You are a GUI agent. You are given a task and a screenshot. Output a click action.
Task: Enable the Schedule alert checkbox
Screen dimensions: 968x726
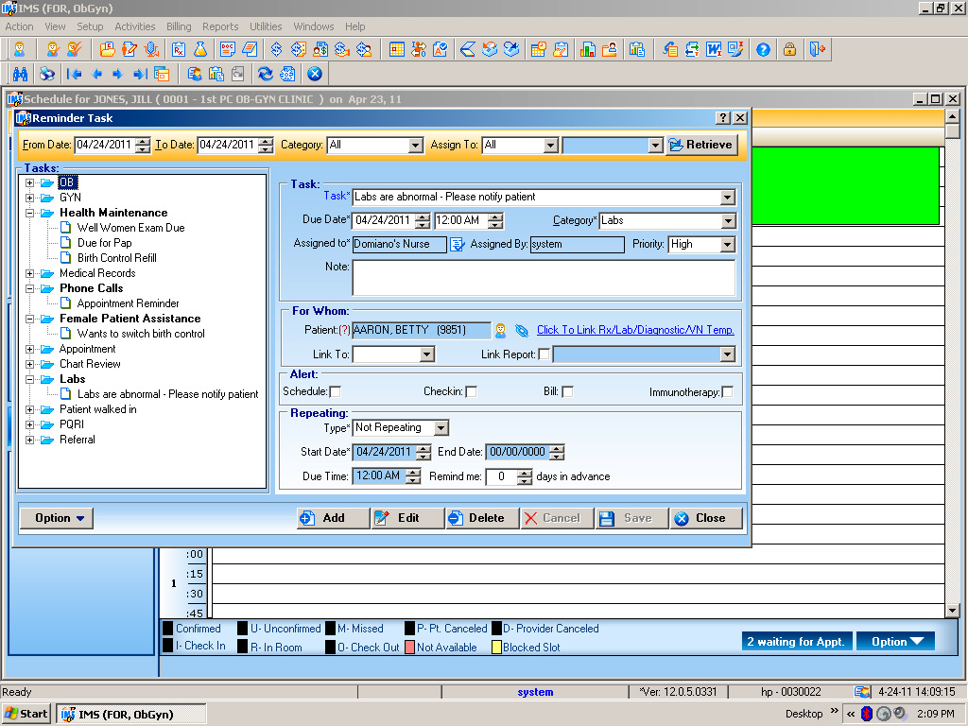pyautogui.click(x=336, y=391)
